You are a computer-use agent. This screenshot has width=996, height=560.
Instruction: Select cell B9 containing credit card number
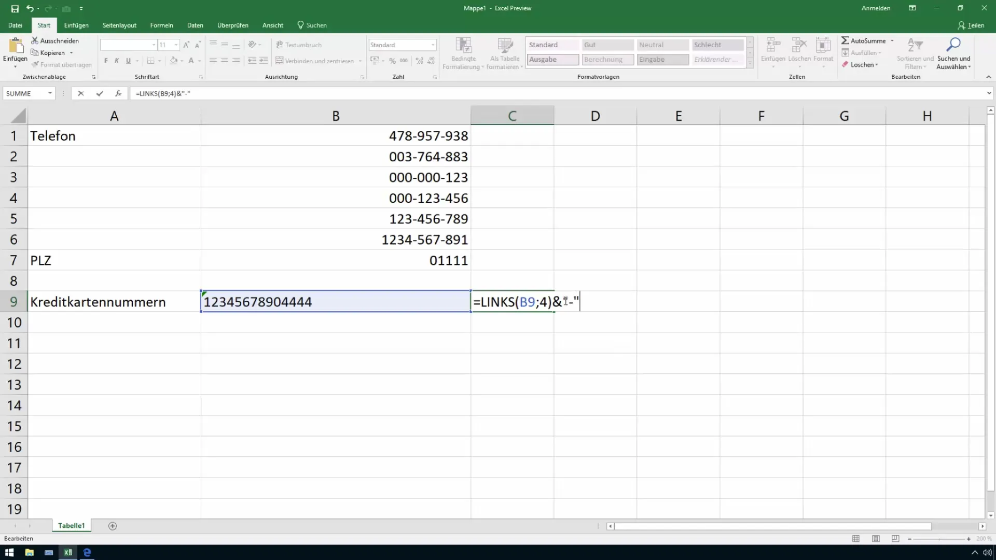336,302
